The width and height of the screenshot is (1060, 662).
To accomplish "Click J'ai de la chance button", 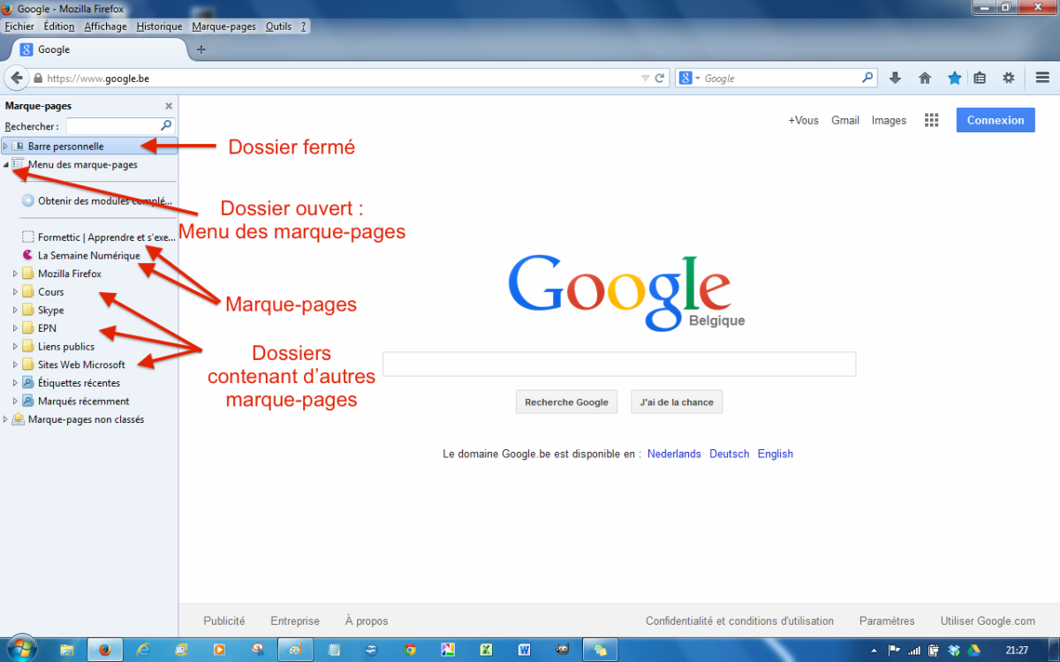I will [x=677, y=402].
